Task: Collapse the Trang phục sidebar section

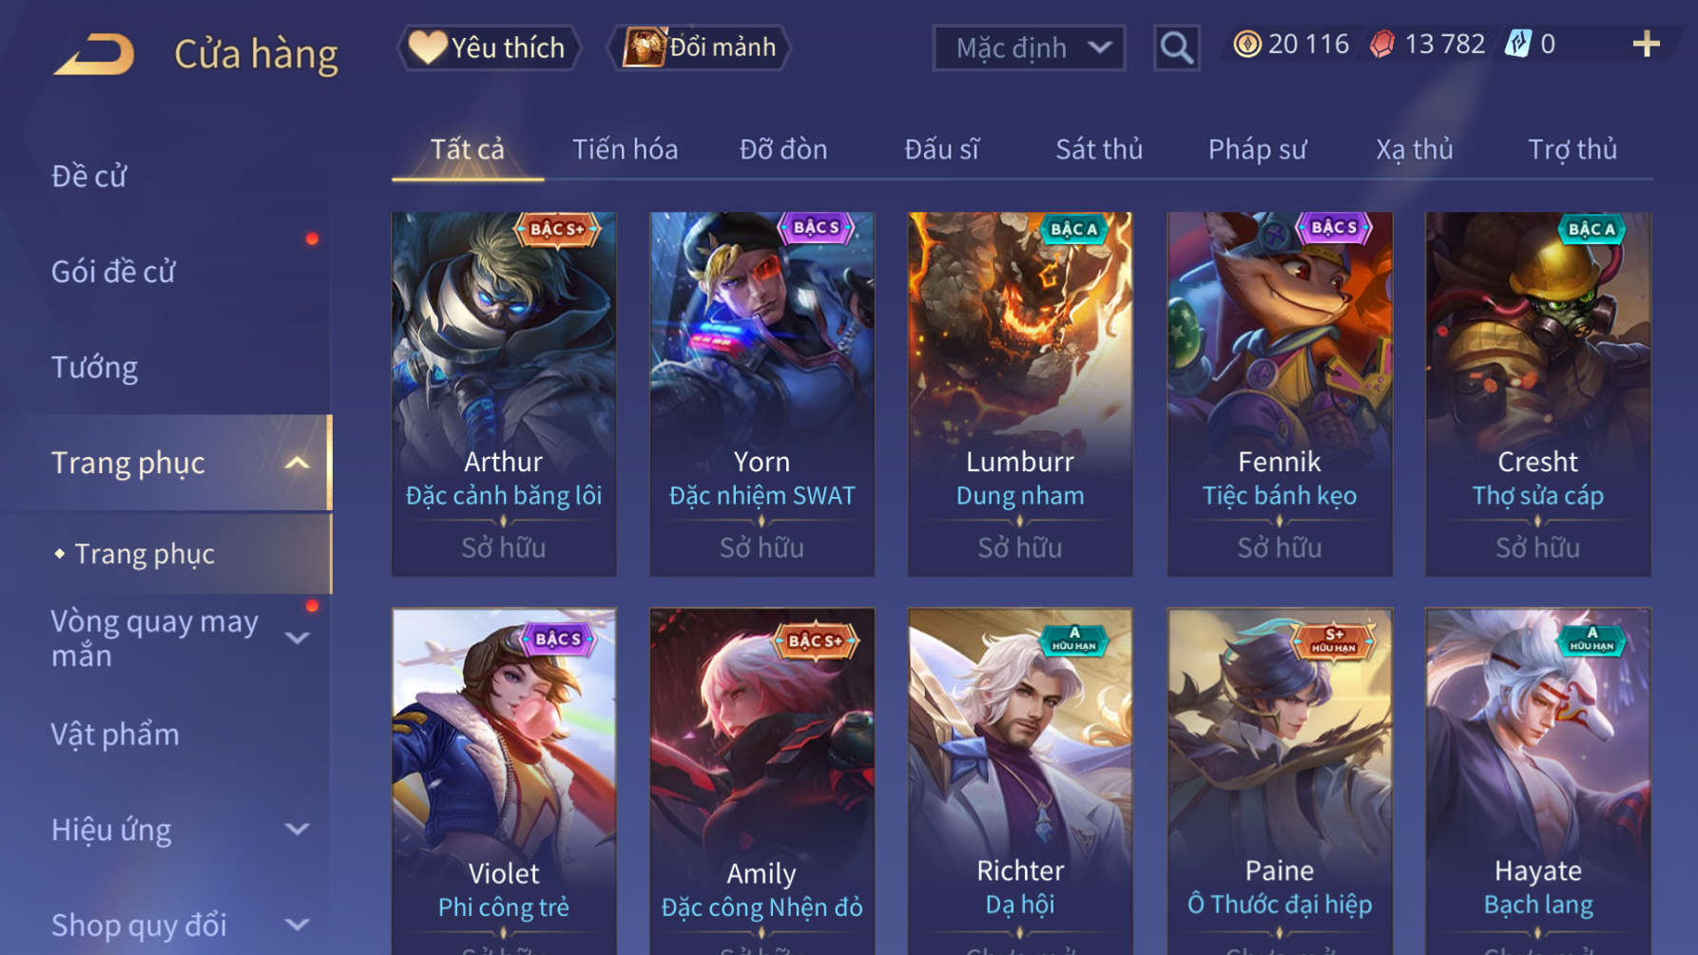Action: coord(298,463)
